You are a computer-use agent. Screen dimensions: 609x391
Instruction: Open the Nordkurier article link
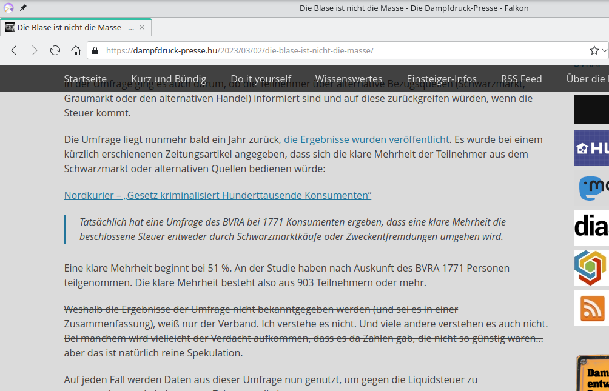point(218,195)
